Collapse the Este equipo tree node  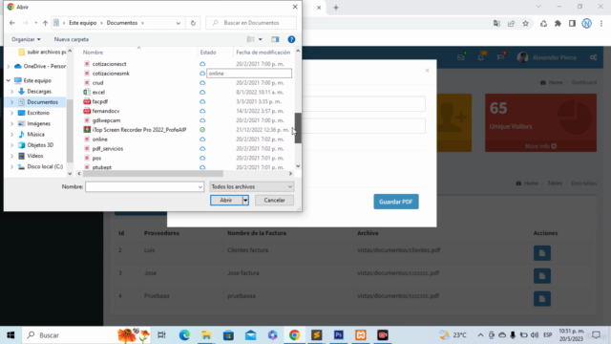[9, 80]
